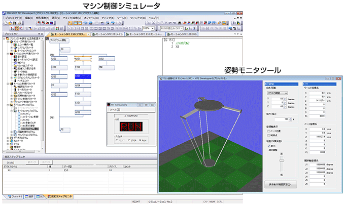Image resolution: width=345 pixels, height=206 pixels.
Task: Open プロジェクト menu
Action: pyautogui.click(x=14, y=18)
